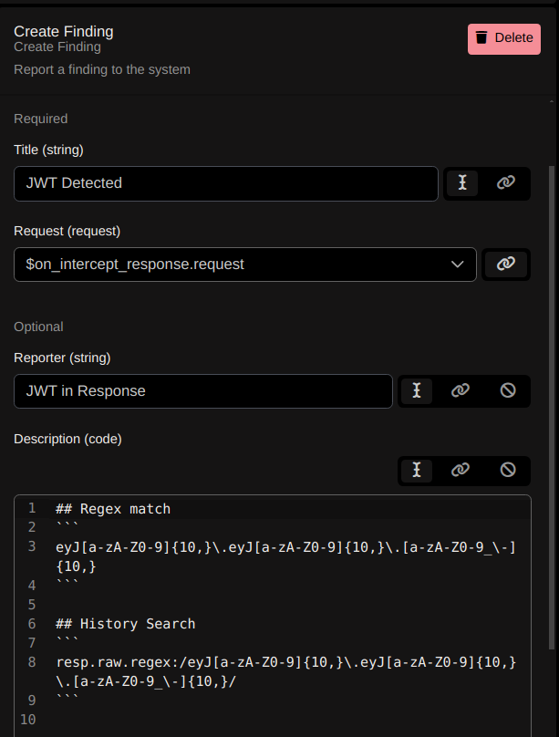The image size is (559, 737).
Task: Click the 'Create Finding' heading
Action: point(64,32)
